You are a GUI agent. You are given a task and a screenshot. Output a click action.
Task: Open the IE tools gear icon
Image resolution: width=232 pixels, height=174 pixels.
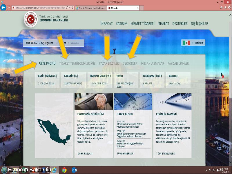coord(229,8)
